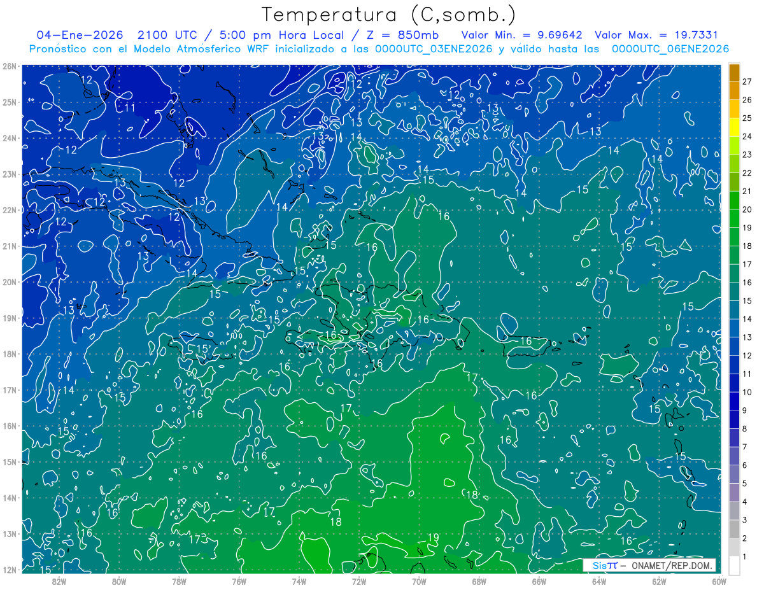This screenshot has width=764, height=590.
Task: Click the "66W" longitude label
Action: 539,581
